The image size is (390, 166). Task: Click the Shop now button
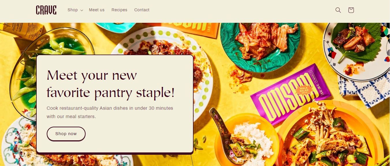(x=66, y=134)
